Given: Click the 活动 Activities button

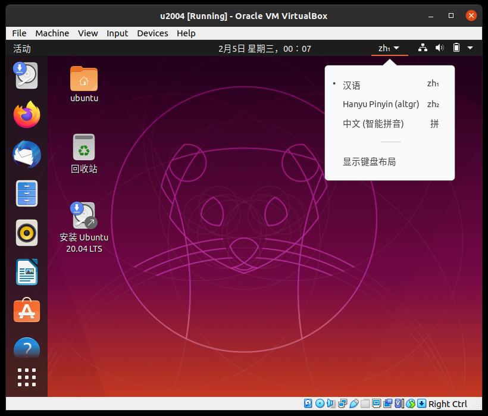Looking at the screenshot, I should point(22,49).
